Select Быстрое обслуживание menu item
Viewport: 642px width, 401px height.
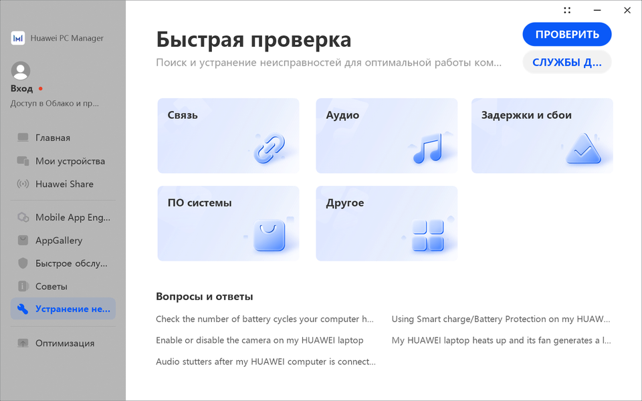(x=63, y=263)
